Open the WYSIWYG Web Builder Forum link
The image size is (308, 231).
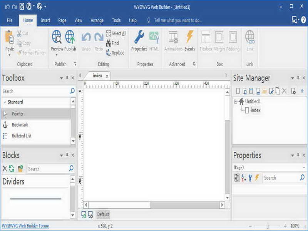pos(25,226)
